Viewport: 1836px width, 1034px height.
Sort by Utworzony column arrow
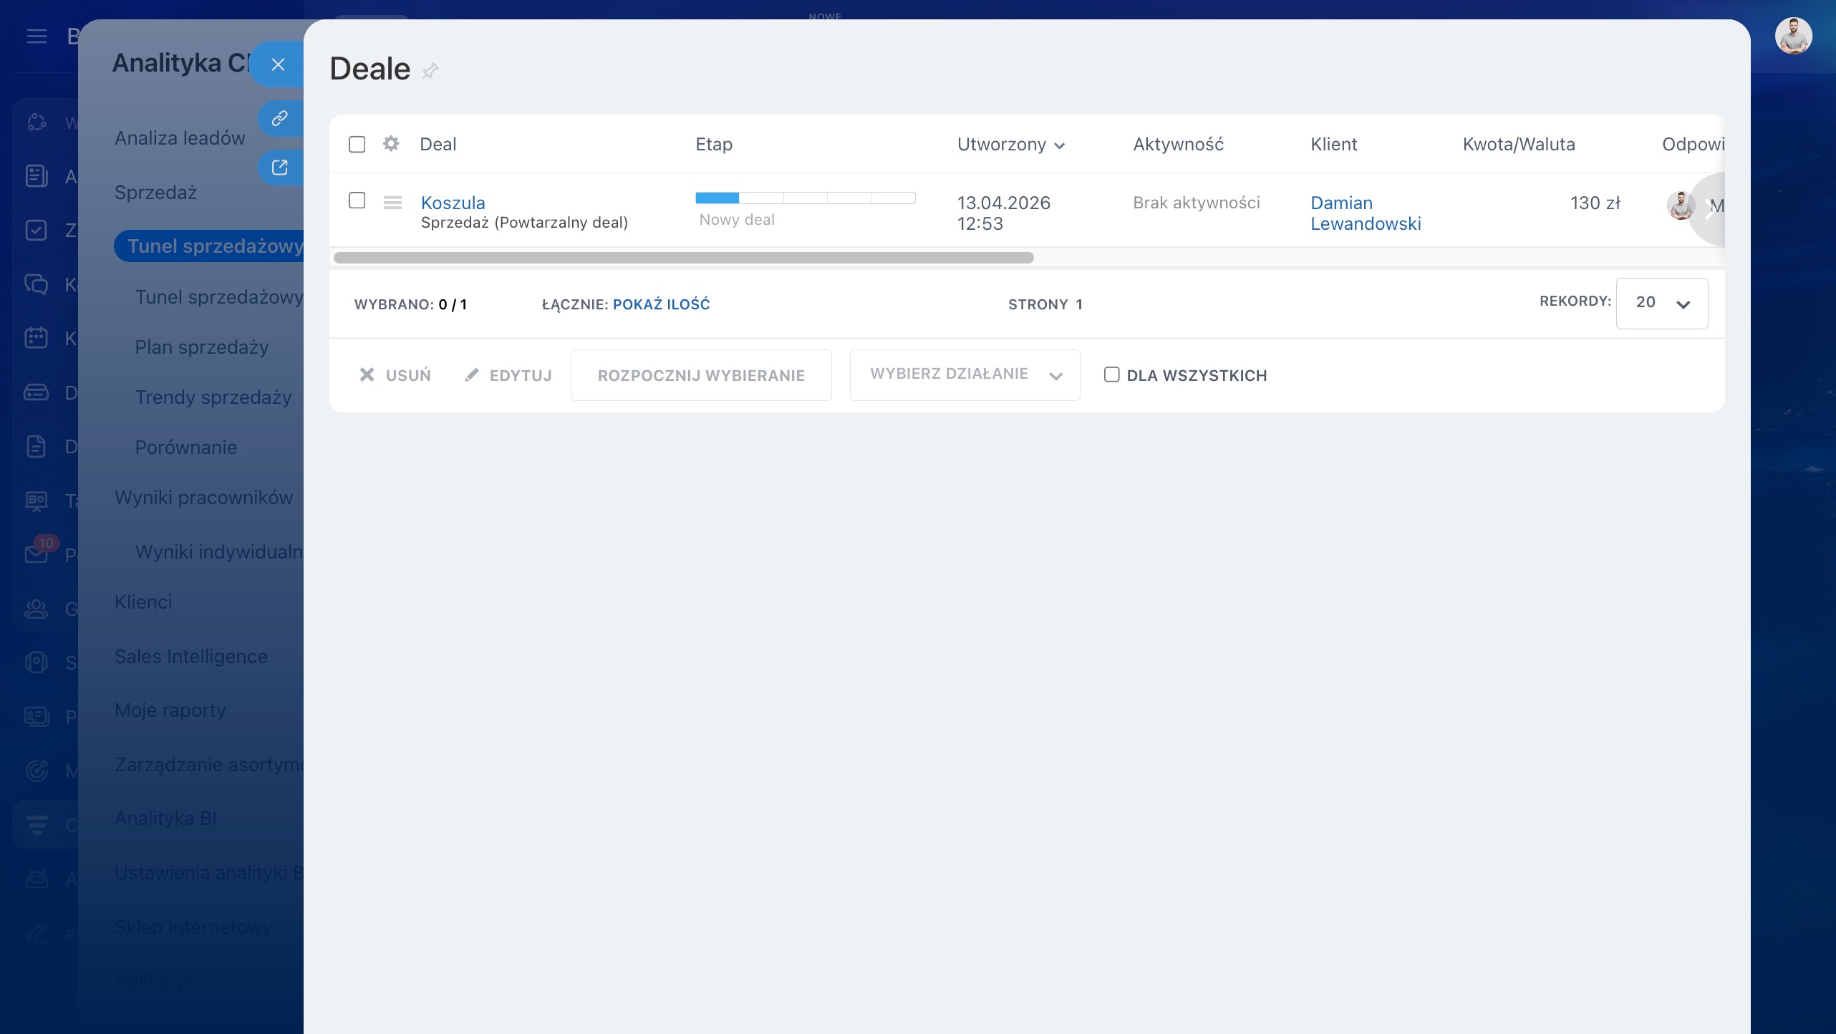[1060, 145]
